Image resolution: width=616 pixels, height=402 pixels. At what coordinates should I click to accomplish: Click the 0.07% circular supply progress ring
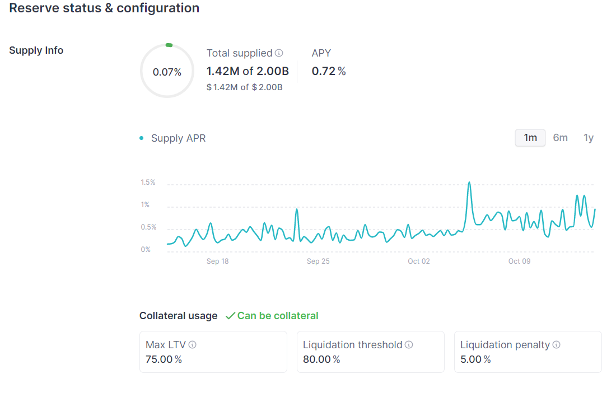(x=167, y=71)
